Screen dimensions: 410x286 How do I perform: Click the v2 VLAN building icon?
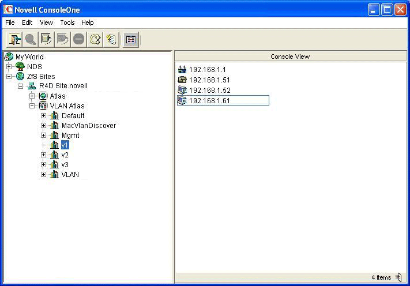click(x=54, y=155)
